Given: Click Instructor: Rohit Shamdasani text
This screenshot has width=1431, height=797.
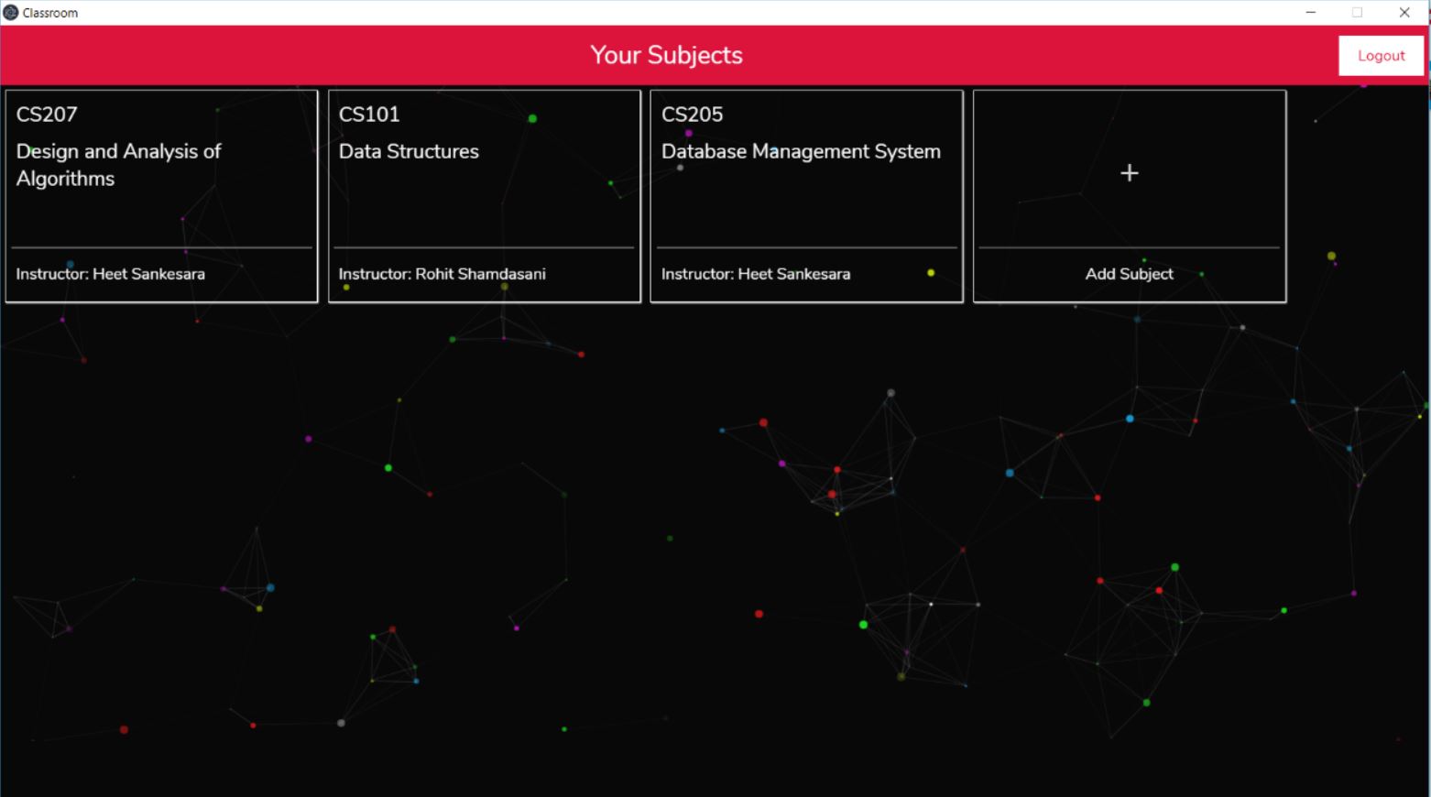Looking at the screenshot, I should [442, 274].
